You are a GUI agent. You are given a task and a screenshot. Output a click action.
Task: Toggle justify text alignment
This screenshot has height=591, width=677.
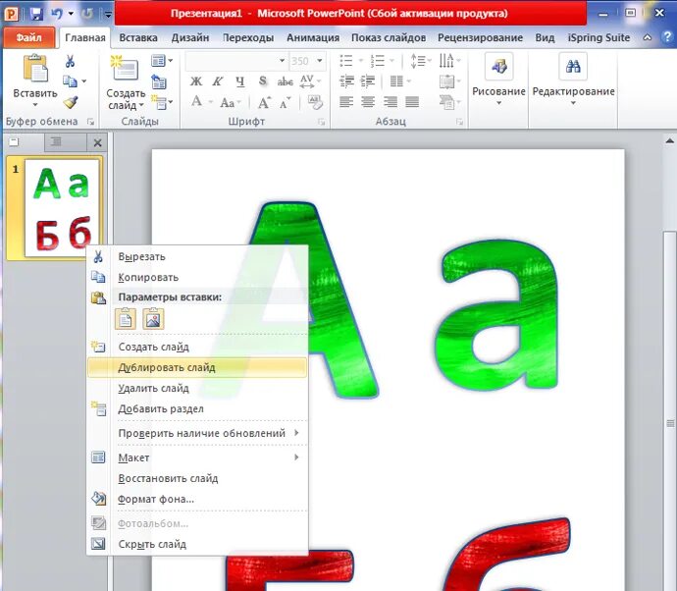point(412,102)
